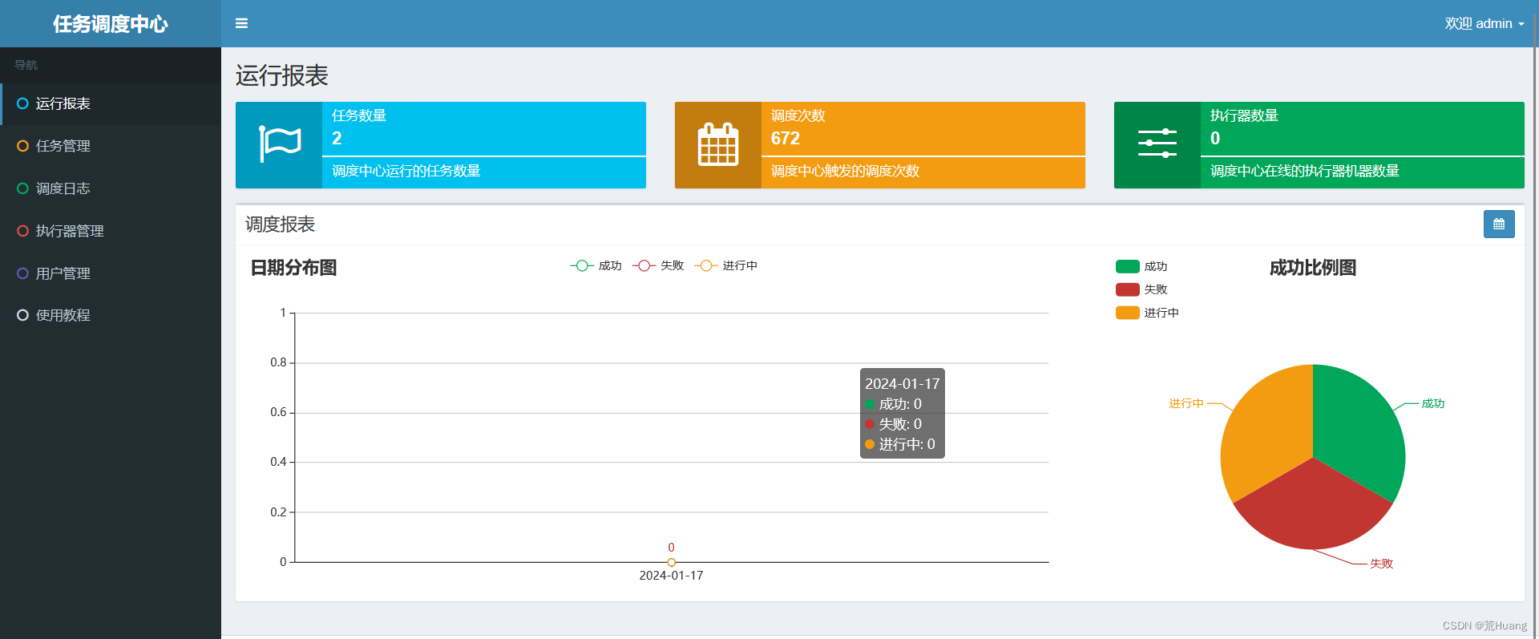Click the 2024-01-17 x-axis label
Image resolution: width=1539 pixels, height=639 pixels.
(672, 576)
